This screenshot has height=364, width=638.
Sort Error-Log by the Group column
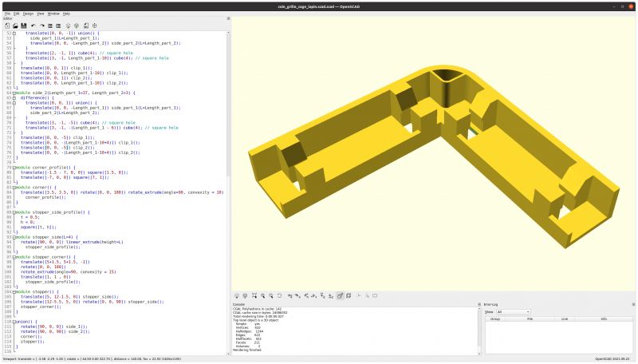pyautogui.click(x=495, y=319)
